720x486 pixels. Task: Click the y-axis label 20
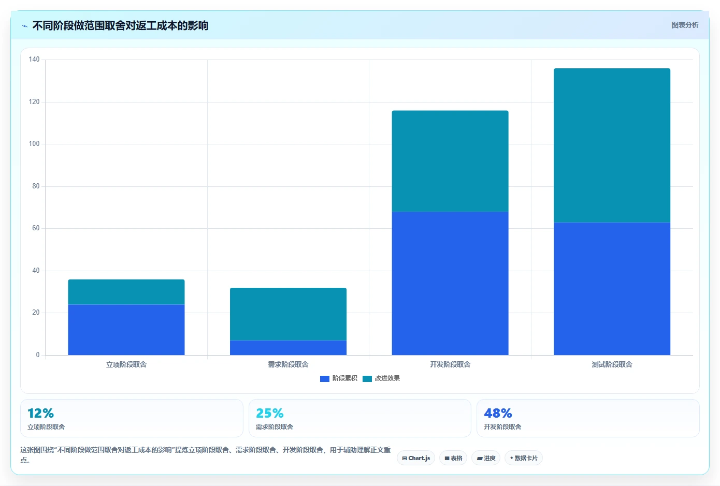pos(36,313)
